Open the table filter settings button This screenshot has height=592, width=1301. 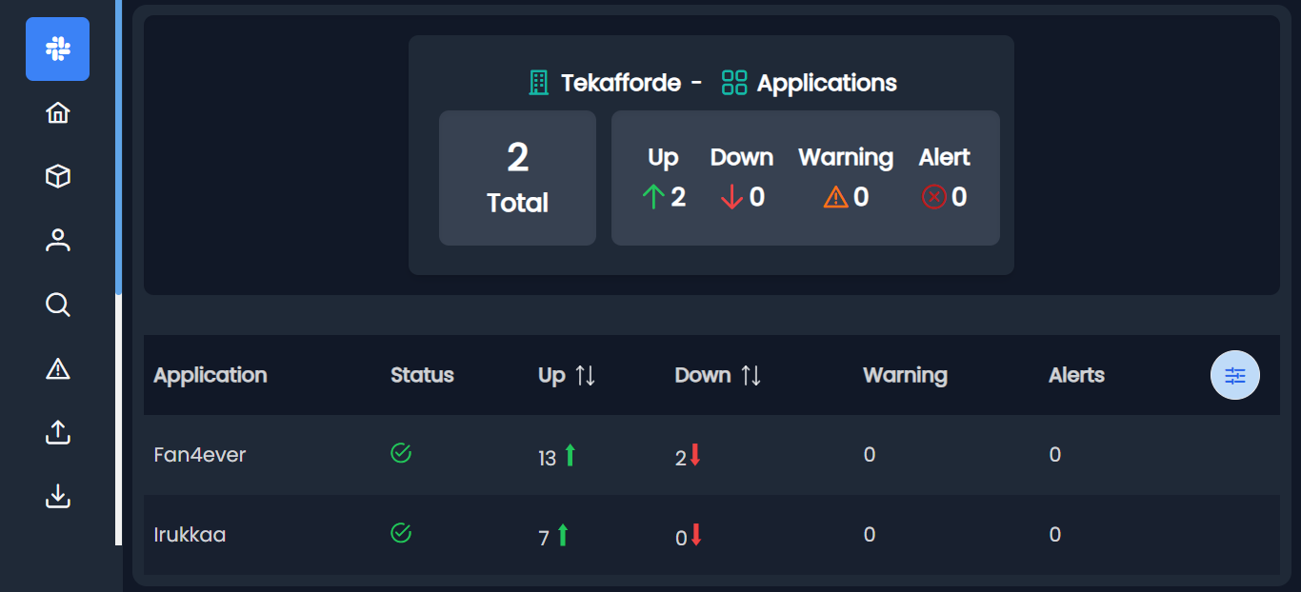[x=1234, y=375]
